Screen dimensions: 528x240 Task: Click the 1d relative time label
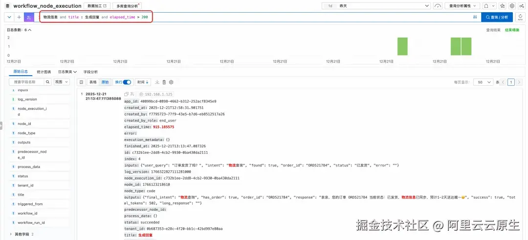click(x=330, y=6)
